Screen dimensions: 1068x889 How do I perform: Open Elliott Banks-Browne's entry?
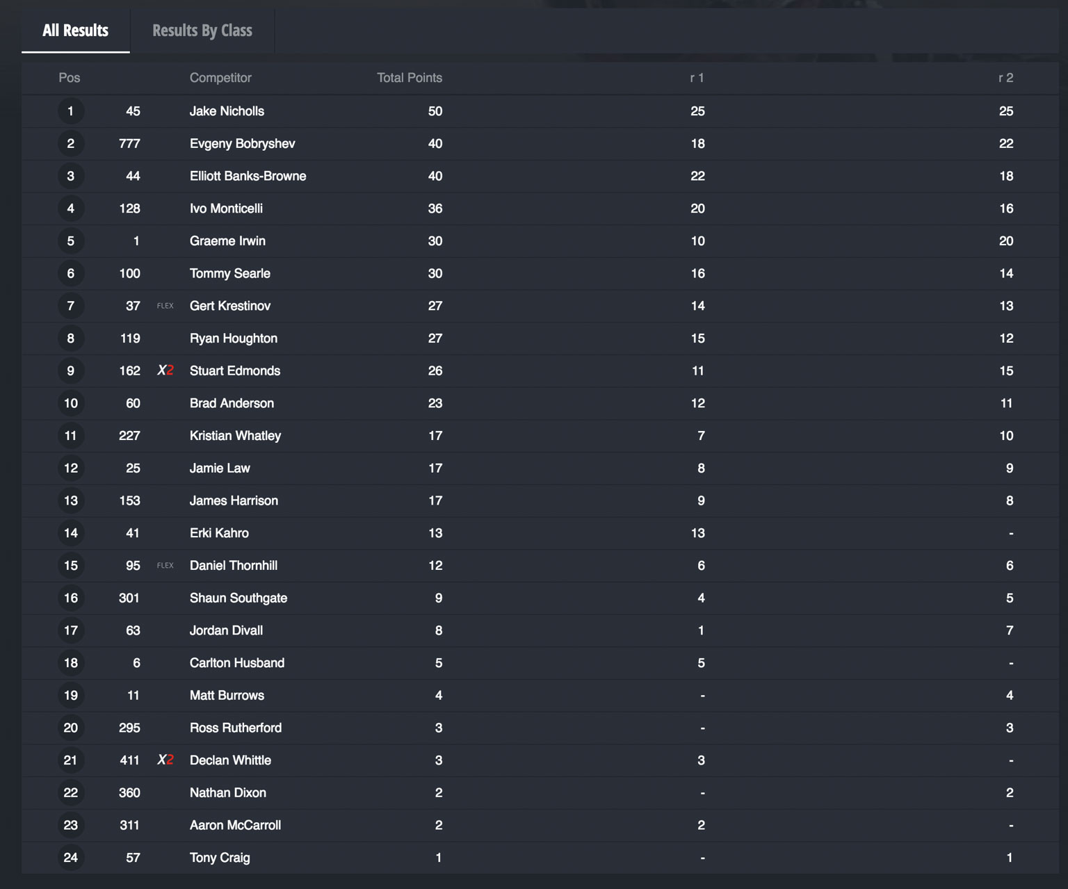248,176
